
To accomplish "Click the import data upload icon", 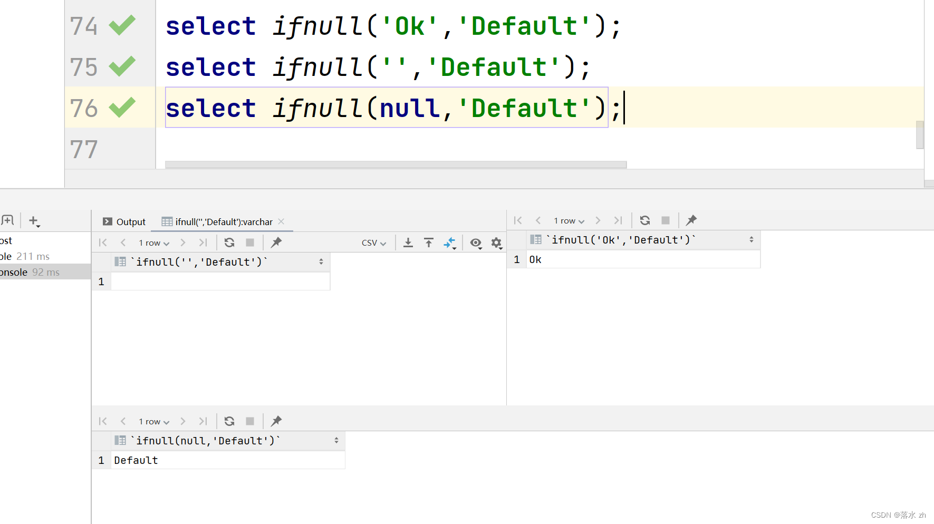I will 429,242.
